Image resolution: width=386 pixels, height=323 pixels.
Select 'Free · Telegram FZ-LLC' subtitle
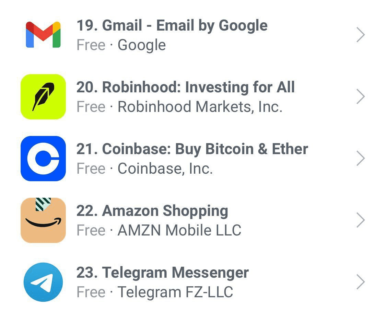(155, 292)
